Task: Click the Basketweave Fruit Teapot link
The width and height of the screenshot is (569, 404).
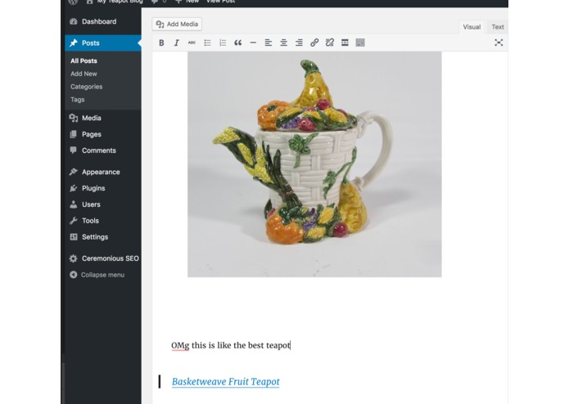Action: coord(225,382)
